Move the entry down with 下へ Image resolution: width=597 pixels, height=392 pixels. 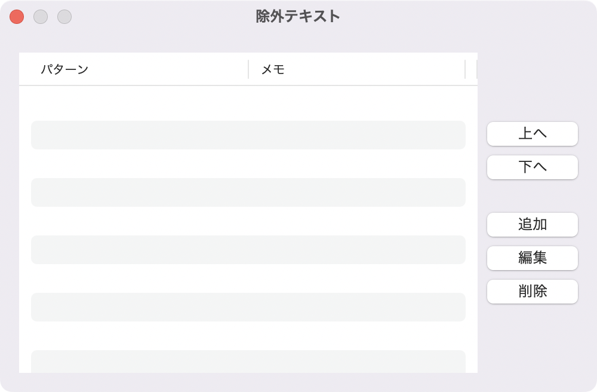click(x=533, y=167)
